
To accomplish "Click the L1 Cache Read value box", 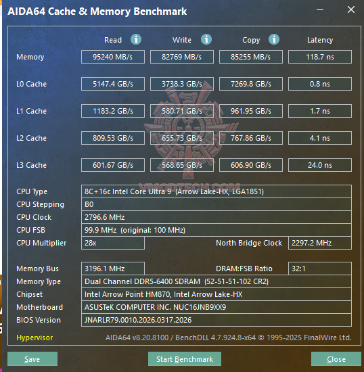I will (x=113, y=111).
